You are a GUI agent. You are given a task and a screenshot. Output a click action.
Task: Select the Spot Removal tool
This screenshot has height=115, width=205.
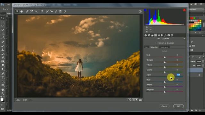[x=47, y=11]
